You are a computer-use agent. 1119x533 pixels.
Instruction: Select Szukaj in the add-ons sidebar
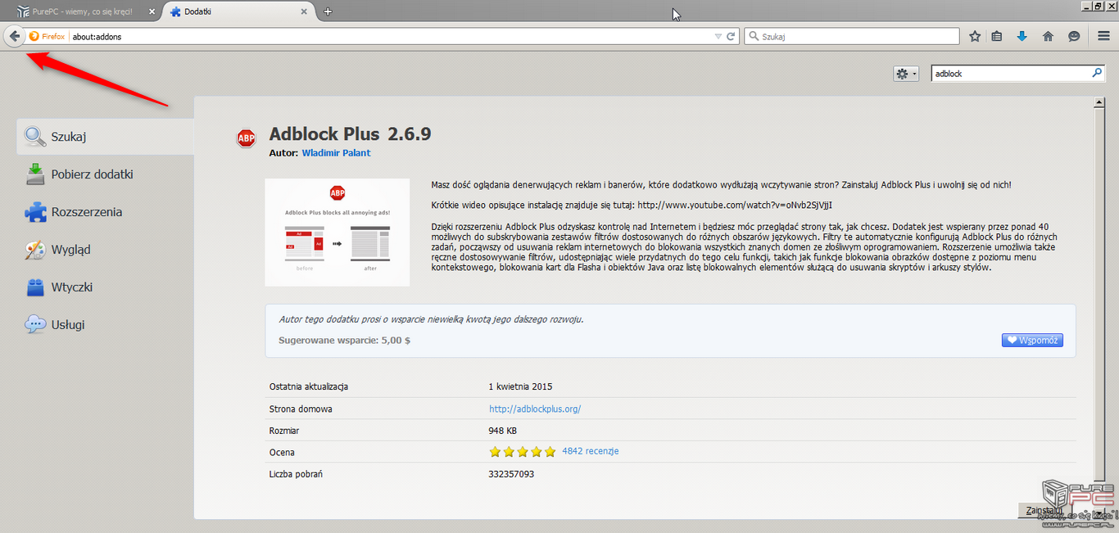[x=105, y=137]
